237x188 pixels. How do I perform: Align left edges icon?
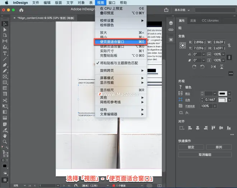point(190,128)
